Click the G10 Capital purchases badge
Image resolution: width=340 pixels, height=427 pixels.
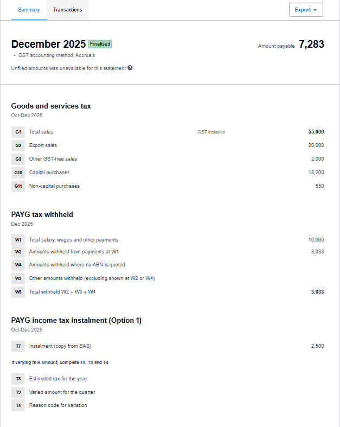(x=18, y=173)
